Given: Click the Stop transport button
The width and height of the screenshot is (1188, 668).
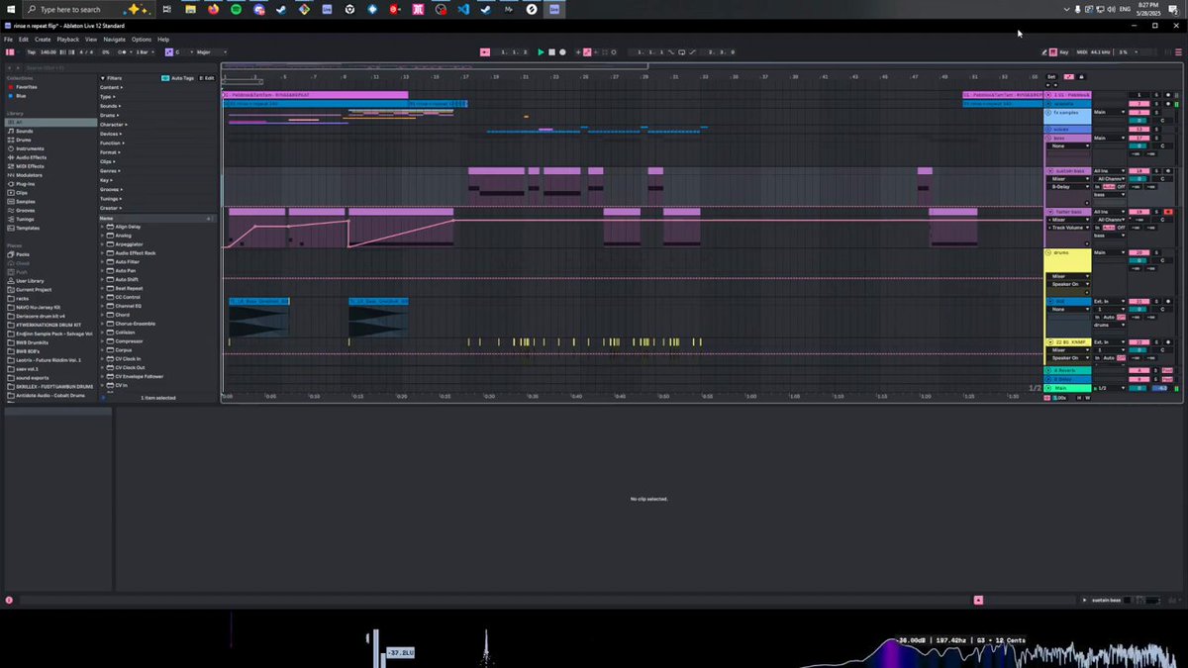Looking at the screenshot, I should pyautogui.click(x=551, y=51).
